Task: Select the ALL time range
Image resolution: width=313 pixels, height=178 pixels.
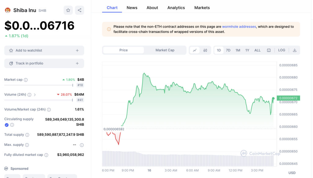Action: pyautogui.click(x=257, y=50)
